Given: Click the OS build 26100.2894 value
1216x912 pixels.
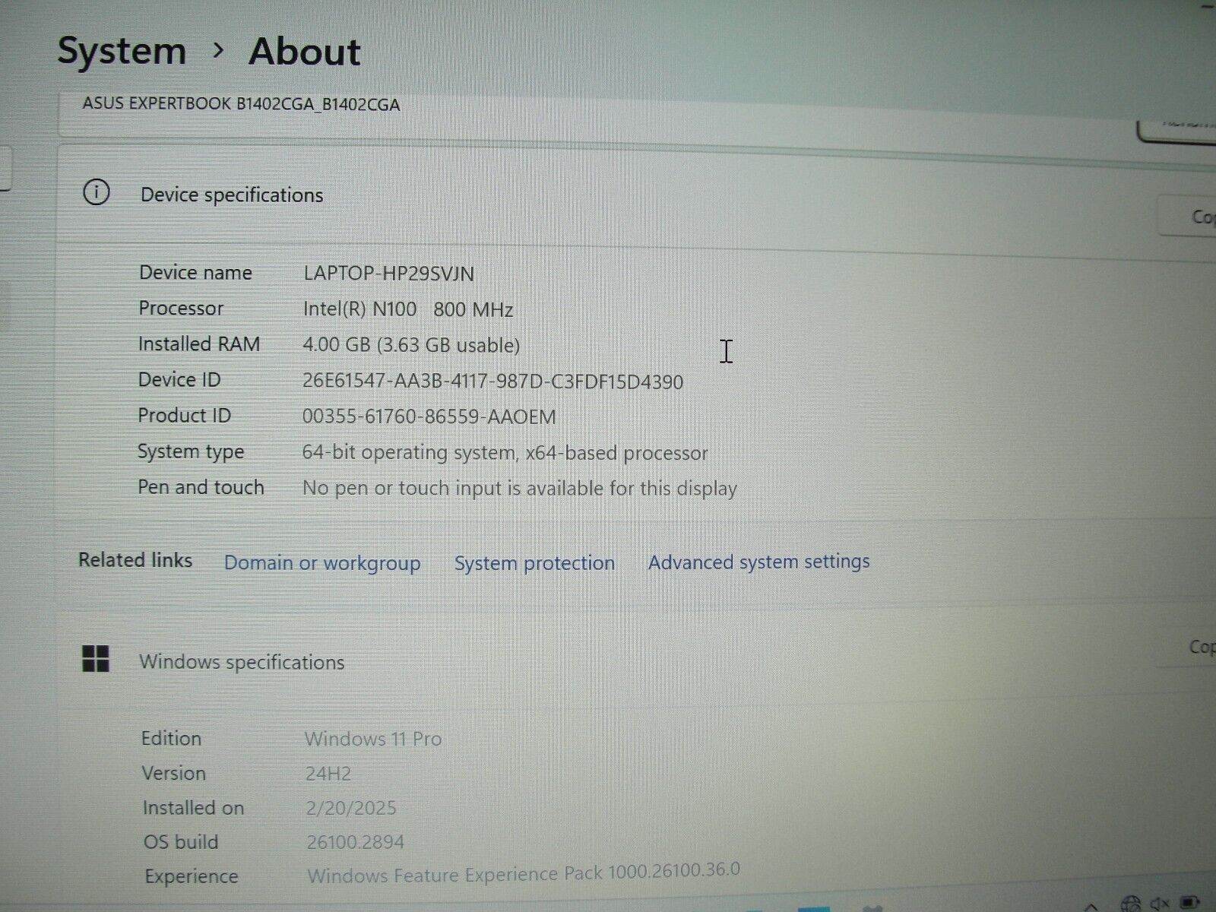Looking at the screenshot, I should coord(354,841).
